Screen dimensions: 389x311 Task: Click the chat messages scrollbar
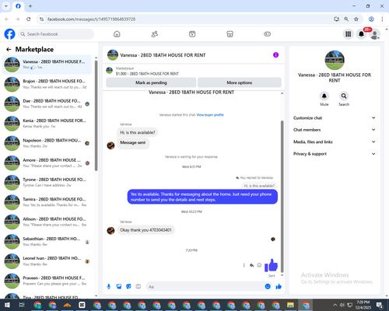pyautogui.click(x=282, y=196)
